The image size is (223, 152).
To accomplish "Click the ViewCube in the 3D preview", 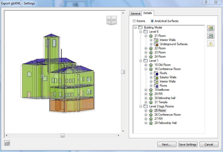I will 112,20.
